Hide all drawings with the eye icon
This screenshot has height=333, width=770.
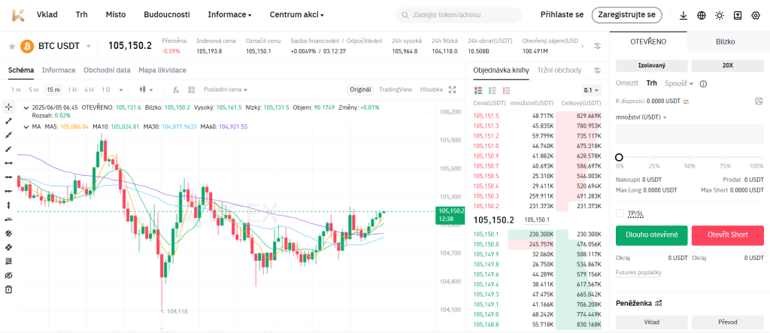tap(8, 276)
